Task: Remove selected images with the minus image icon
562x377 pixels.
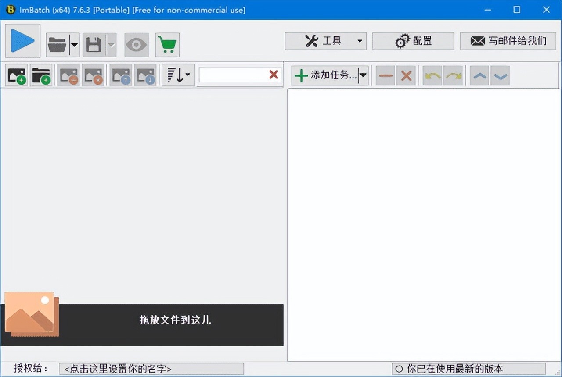Action: pyautogui.click(x=68, y=75)
